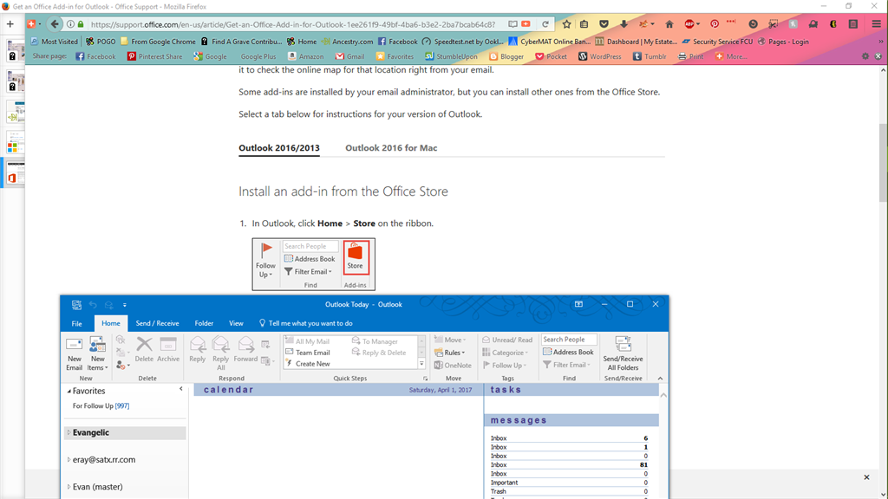Screen dimensions: 888x499
Task: Click the Pinterest icon in Firefox toolbar
Action: [715, 24]
